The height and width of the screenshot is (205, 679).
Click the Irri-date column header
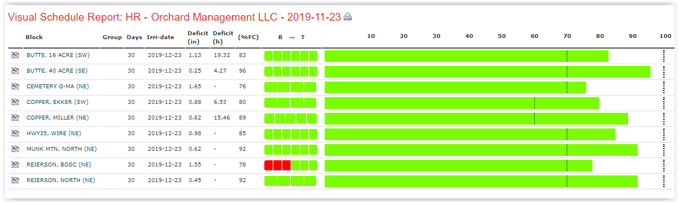(160, 37)
